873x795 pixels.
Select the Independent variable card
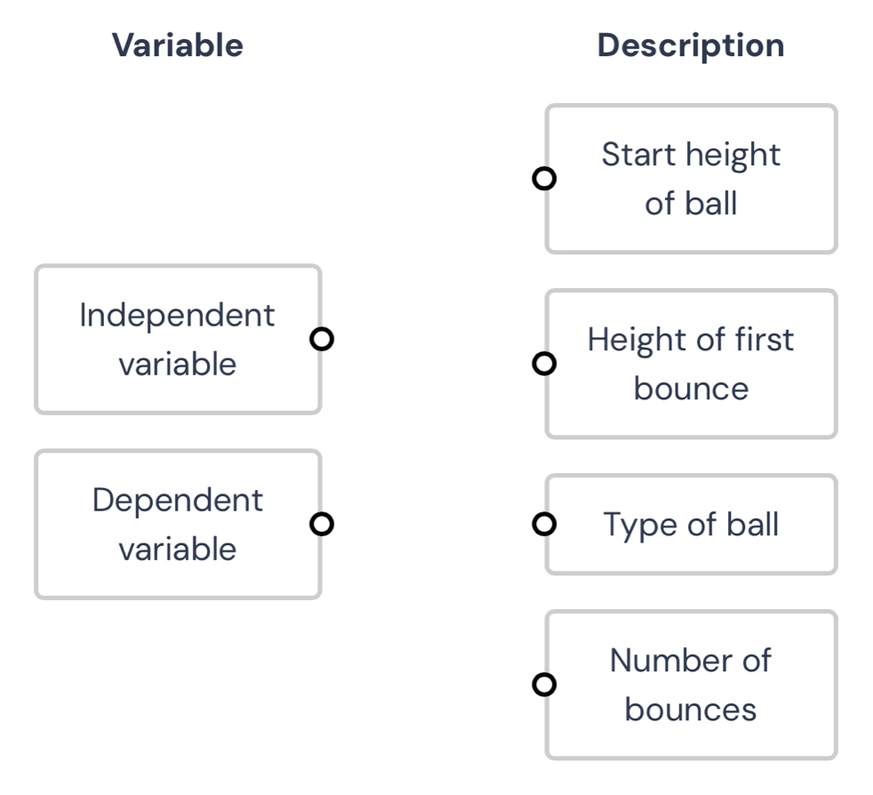178,339
